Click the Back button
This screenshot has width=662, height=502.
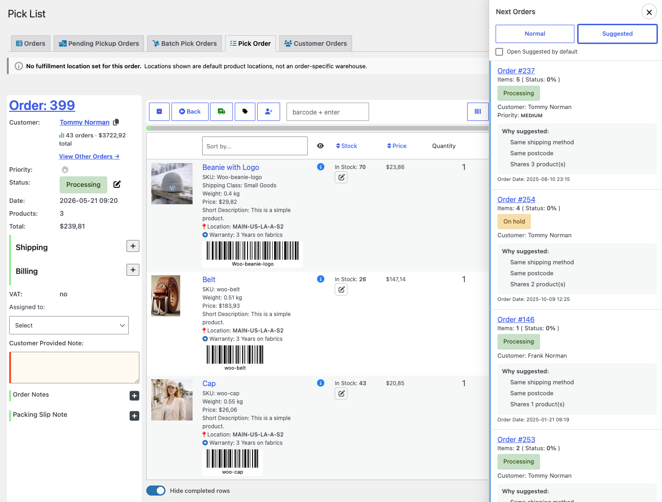tap(190, 112)
